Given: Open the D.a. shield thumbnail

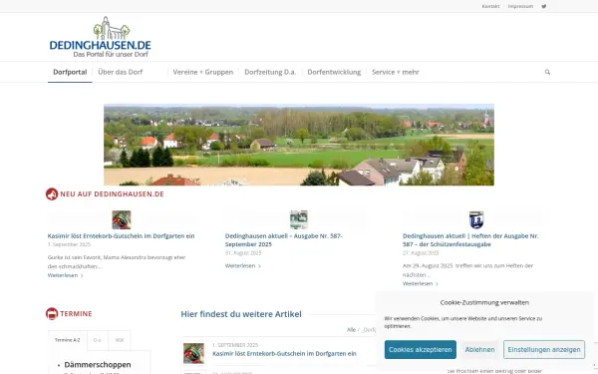Looking at the screenshot, I should point(476,219).
